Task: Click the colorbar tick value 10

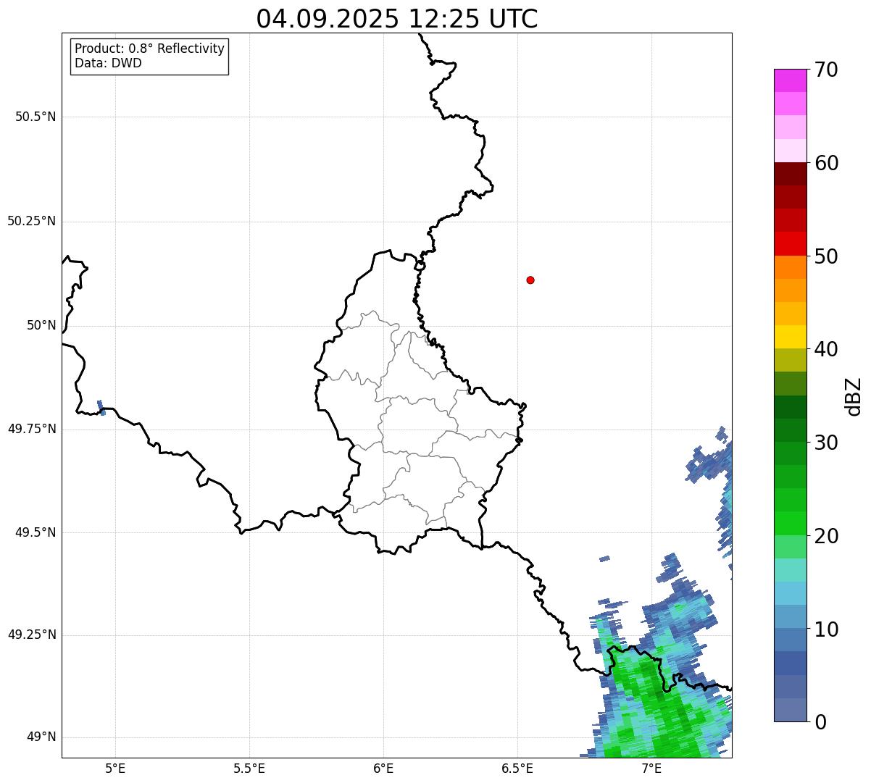Action: [x=826, y=629]
